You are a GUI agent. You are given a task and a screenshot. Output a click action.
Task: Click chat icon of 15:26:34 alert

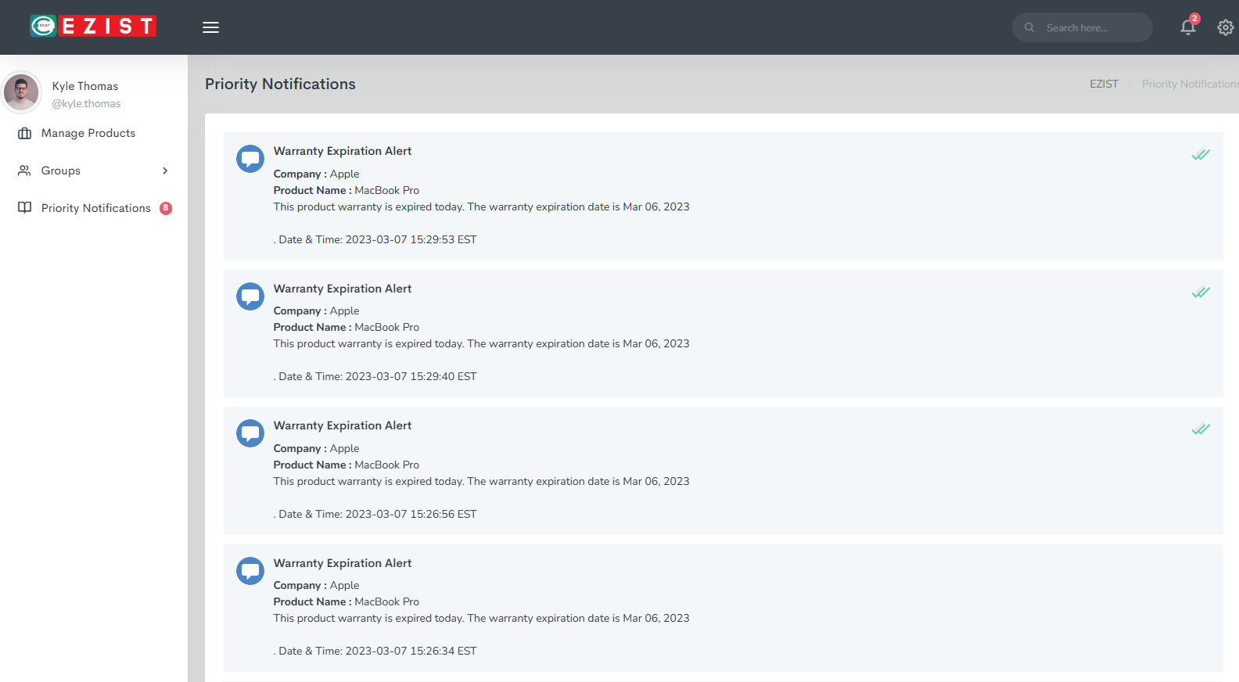click(250, 571)
